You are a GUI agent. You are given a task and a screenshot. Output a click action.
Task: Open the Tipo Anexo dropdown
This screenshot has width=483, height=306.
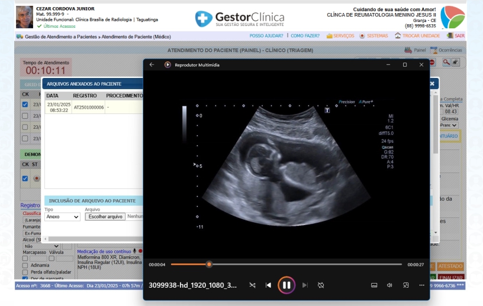point(62,217)
